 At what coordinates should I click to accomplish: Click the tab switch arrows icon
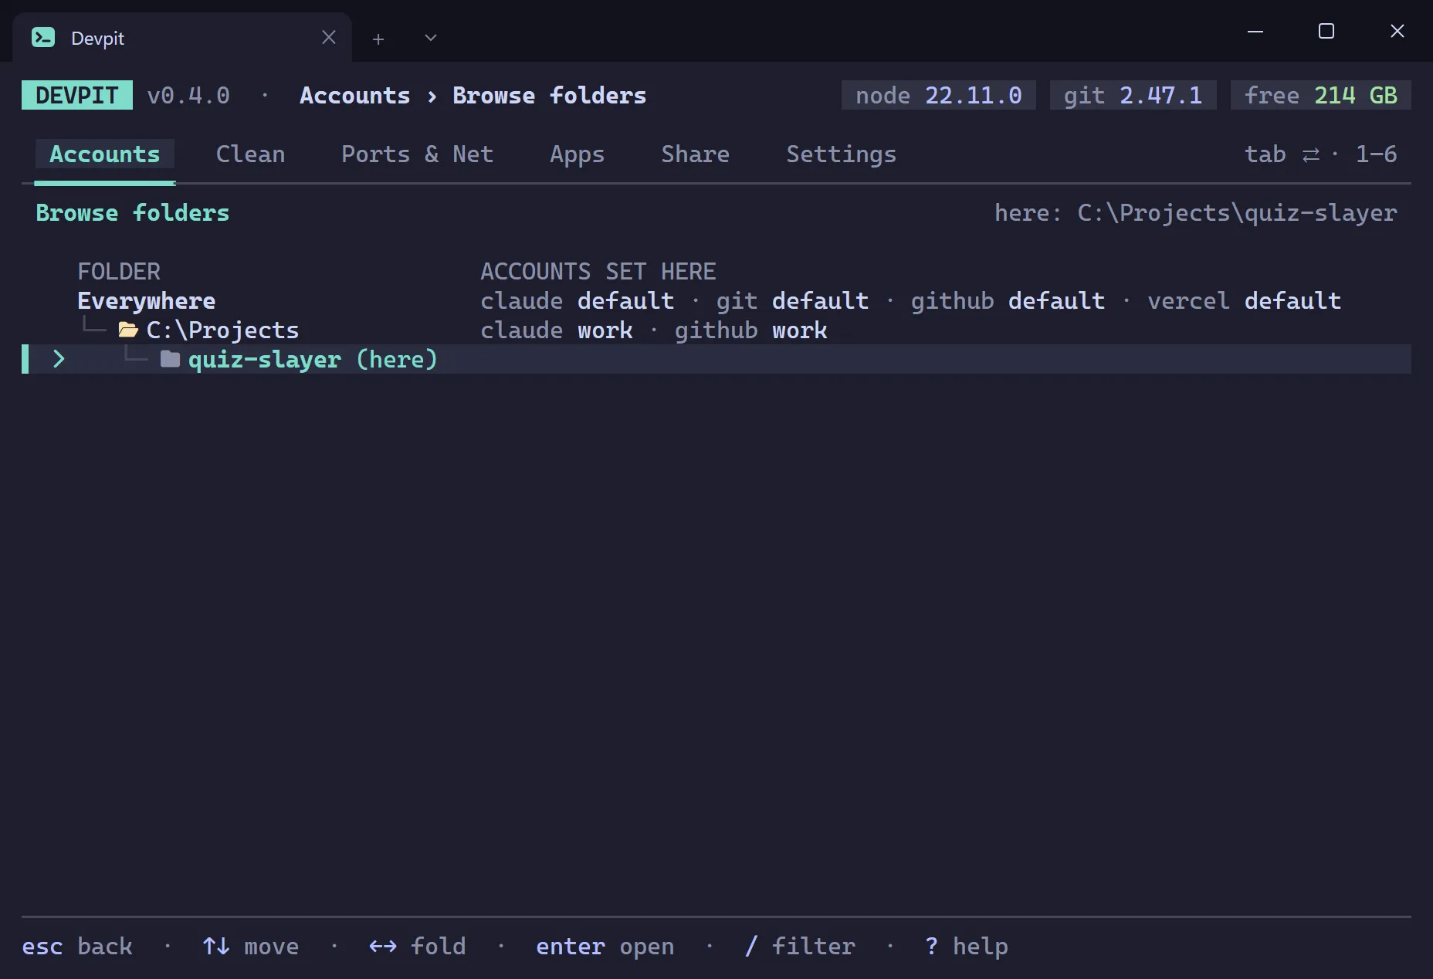1311,154
